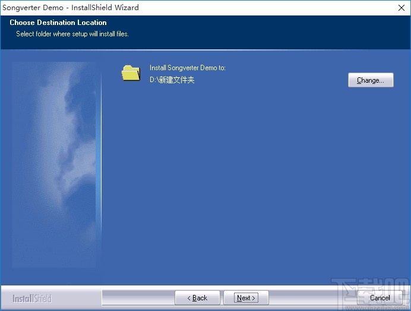Select the path text D:\新建文件夹
Viewport: 411px width, 311px height.
click(172, 80)
